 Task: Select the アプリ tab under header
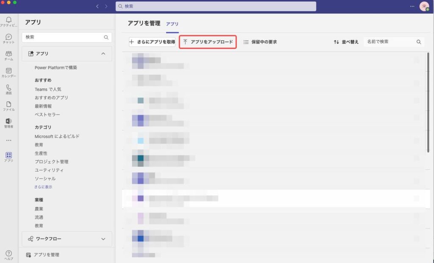(172, 24)
